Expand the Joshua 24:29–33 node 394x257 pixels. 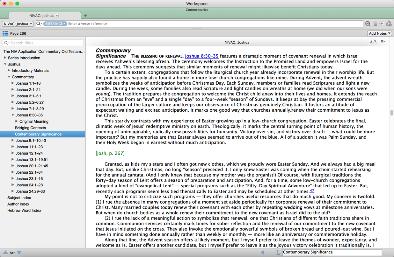pos(13,191)
